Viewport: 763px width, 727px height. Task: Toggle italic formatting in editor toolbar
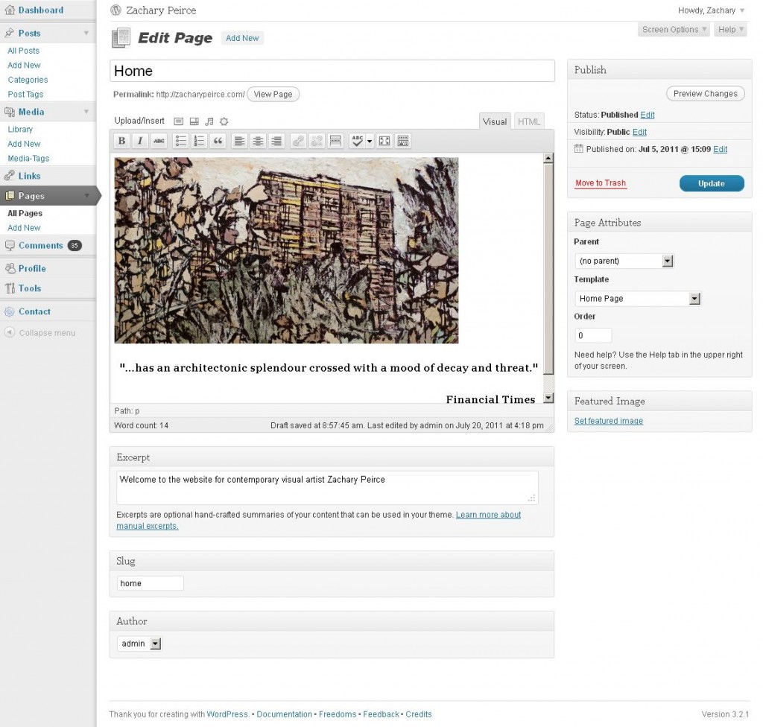click(x=140, y=141)
